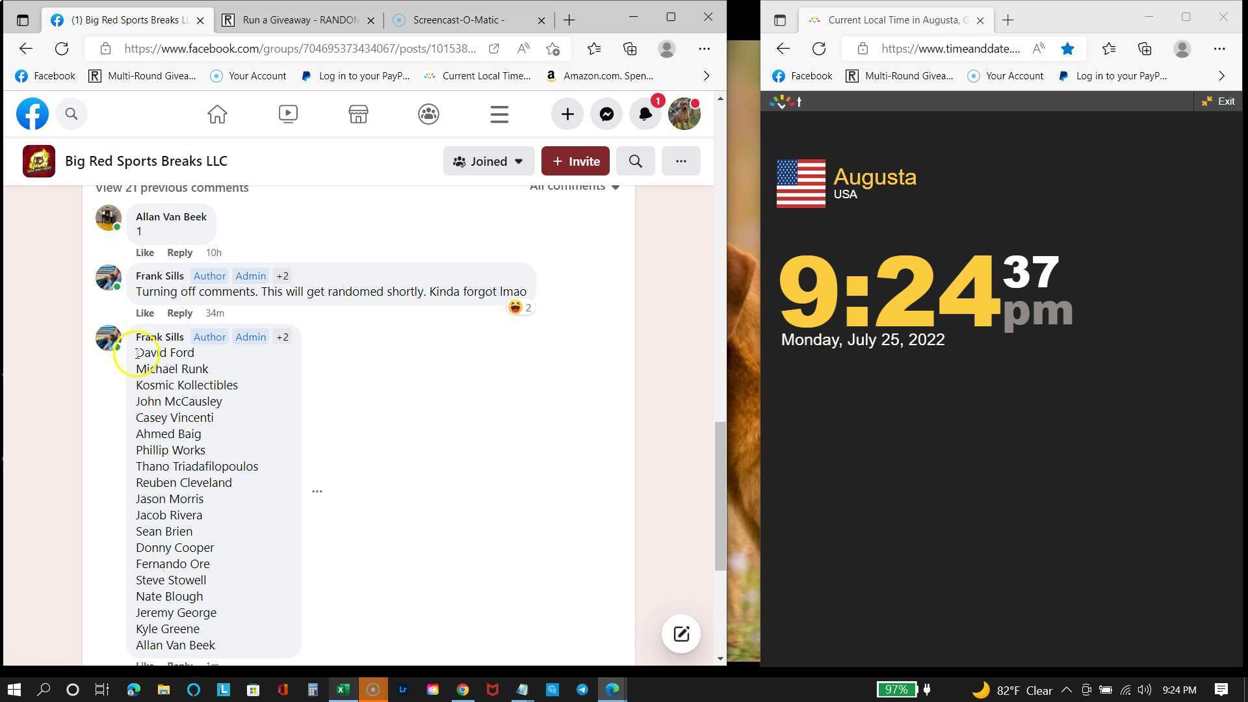
Task: Click View 21 previous comments link
Action: 172,188
